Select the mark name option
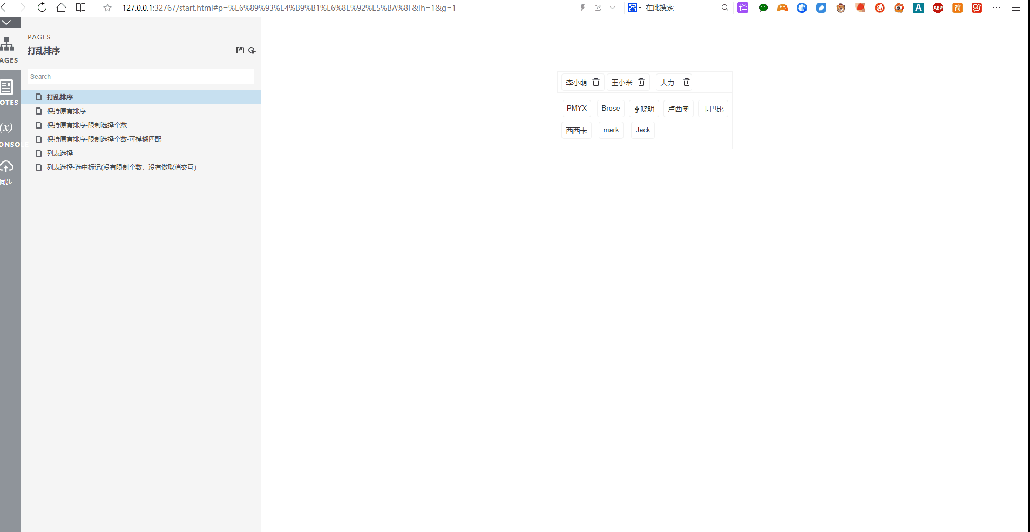1030x532 pixels. [611, 130]
